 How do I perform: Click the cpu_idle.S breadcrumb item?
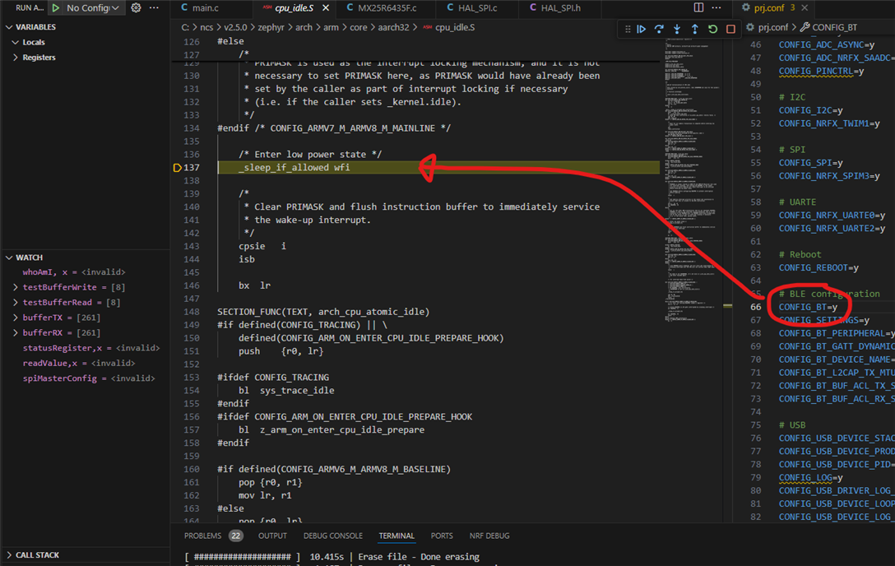click(x=455, y=27)
